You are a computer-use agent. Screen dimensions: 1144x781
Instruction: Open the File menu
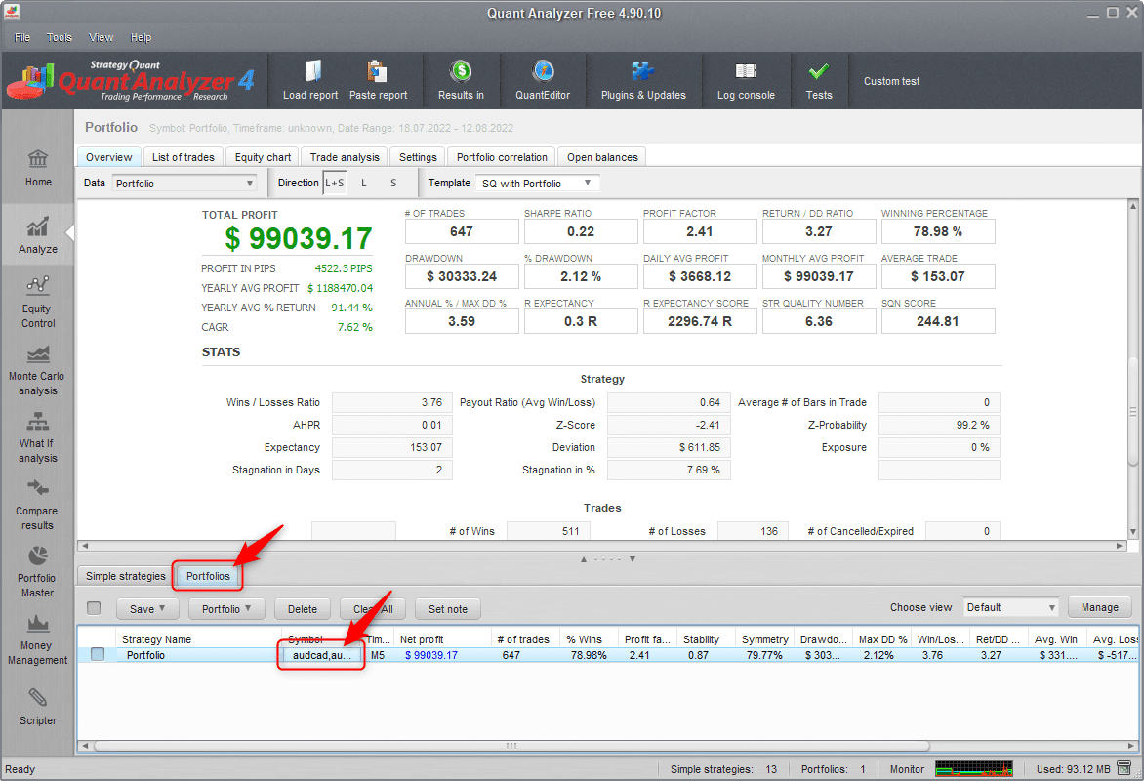pos(22,38)
